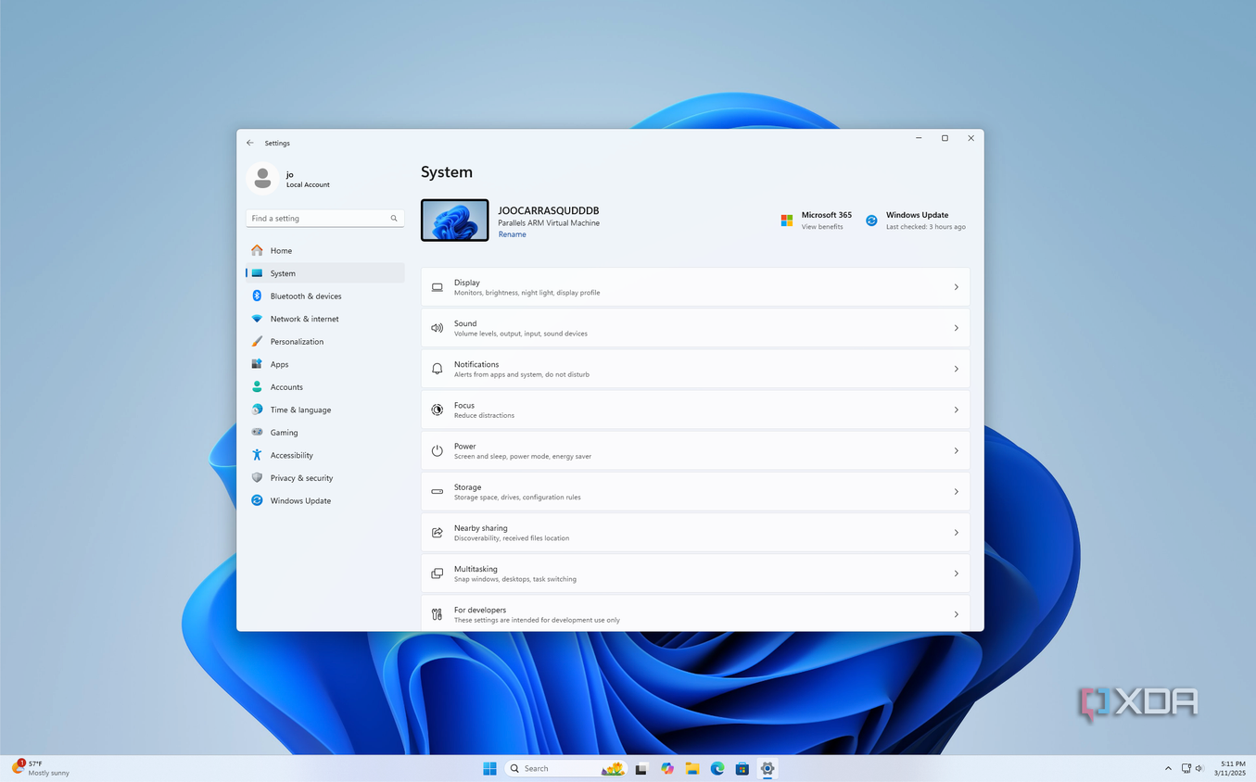The image size is (1256, 782).
Task: Expand For developers via its chevron
Action: [x=956, y=614]
